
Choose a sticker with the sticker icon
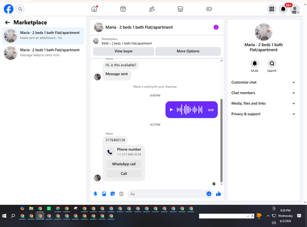112,194
